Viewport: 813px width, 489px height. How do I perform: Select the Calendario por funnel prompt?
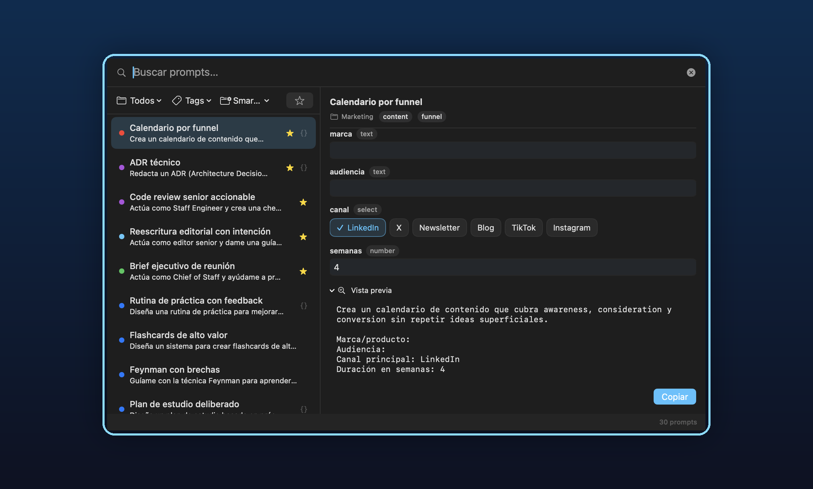click(213, 133)
